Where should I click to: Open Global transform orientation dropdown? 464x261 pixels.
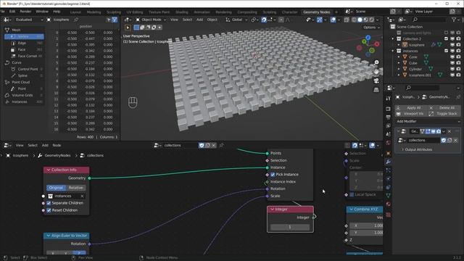[236, 20]
